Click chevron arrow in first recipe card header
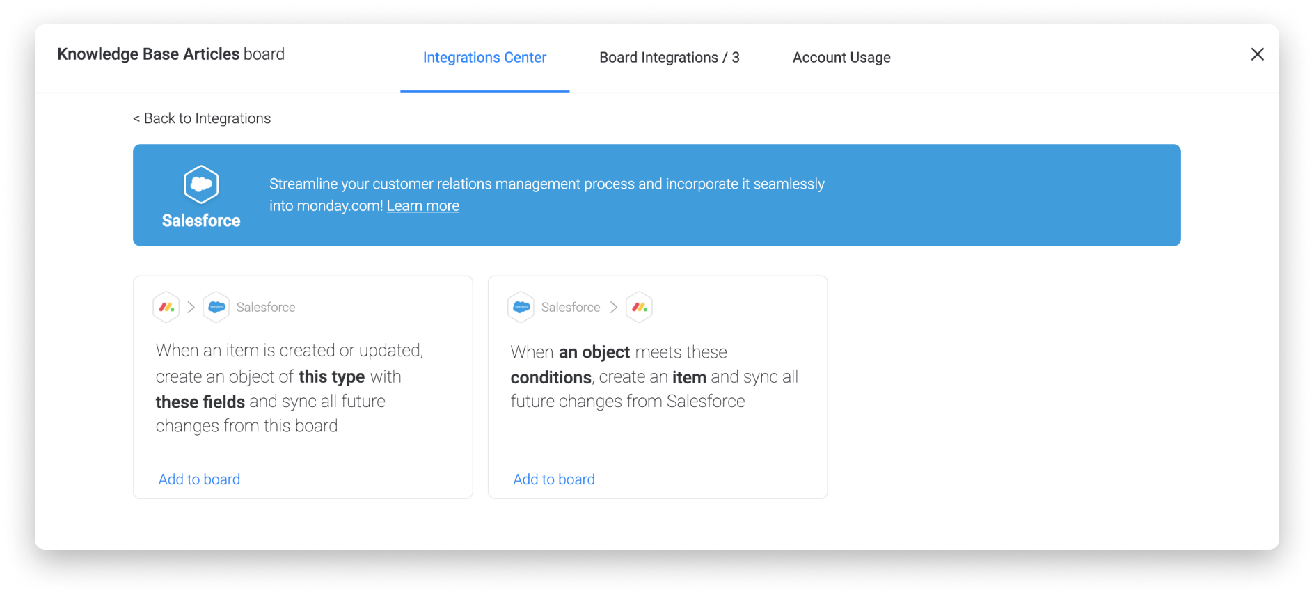 191,307
